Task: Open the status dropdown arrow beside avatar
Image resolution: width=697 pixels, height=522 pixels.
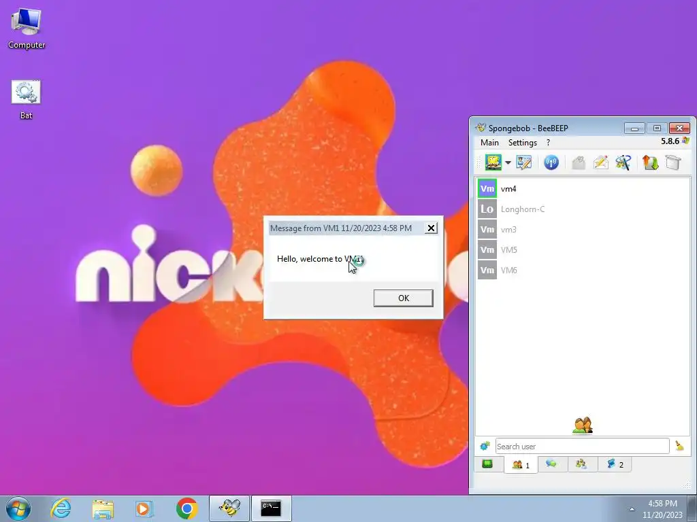Action: point(508,162)
